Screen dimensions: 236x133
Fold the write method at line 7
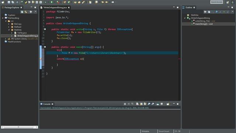pyautogui.click(x=45, y=29)
